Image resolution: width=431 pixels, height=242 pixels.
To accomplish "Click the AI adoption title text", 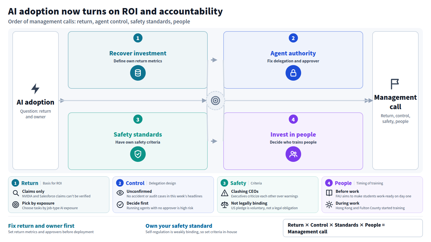I will tap(35, 102).
